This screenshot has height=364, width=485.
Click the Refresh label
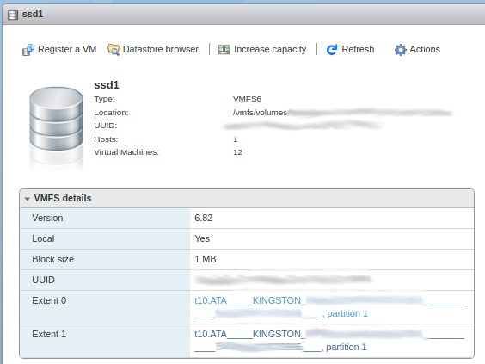[x=358, y=49]
